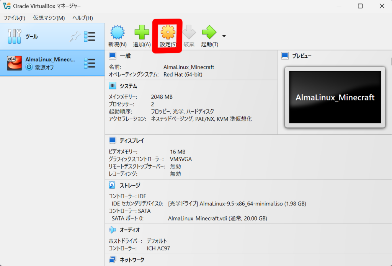Click the AlmaLinux_Minecraft.vdi disk entry
The image size is (392, 266).
217,218
